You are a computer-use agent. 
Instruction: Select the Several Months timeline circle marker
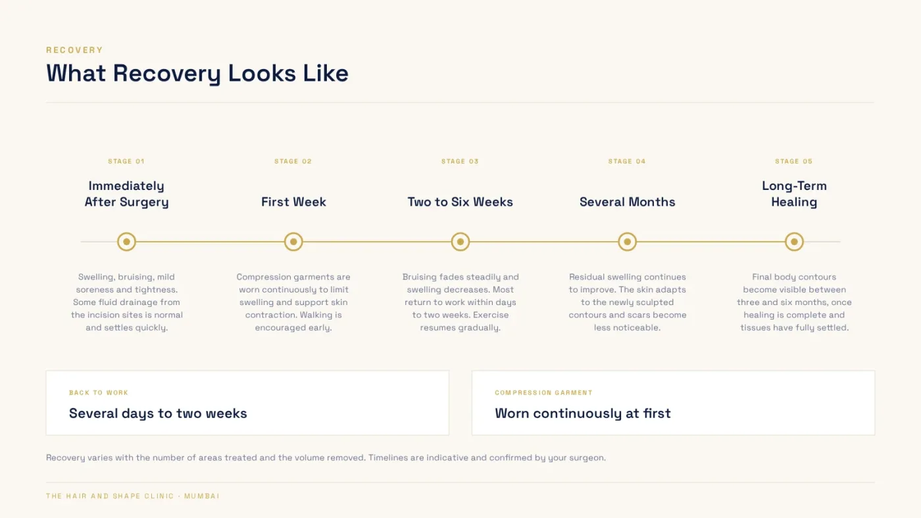click(x=628, y=242)
